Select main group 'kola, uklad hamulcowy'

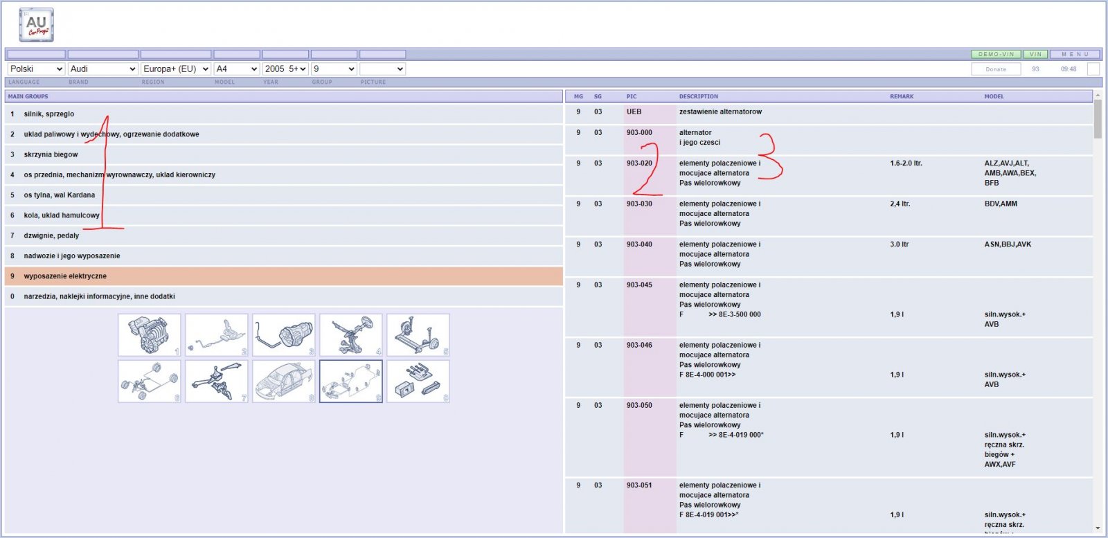tap(284, 215)
